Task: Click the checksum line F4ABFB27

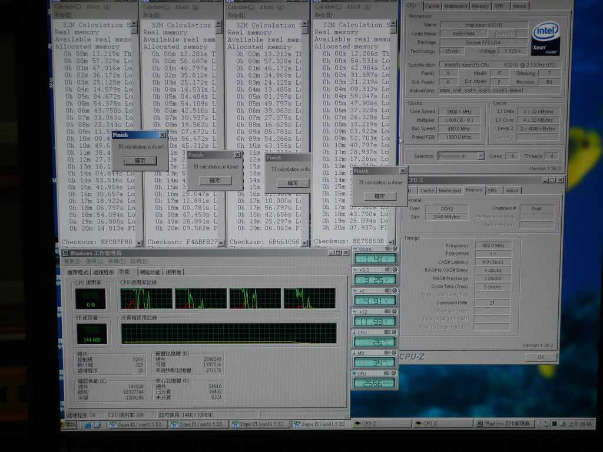Action: coord(183,242)
